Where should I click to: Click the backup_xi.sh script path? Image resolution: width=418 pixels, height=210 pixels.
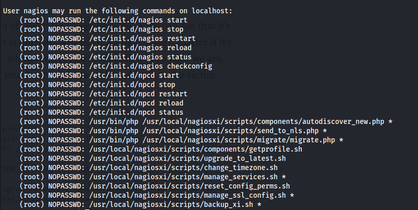coord(171,205)
